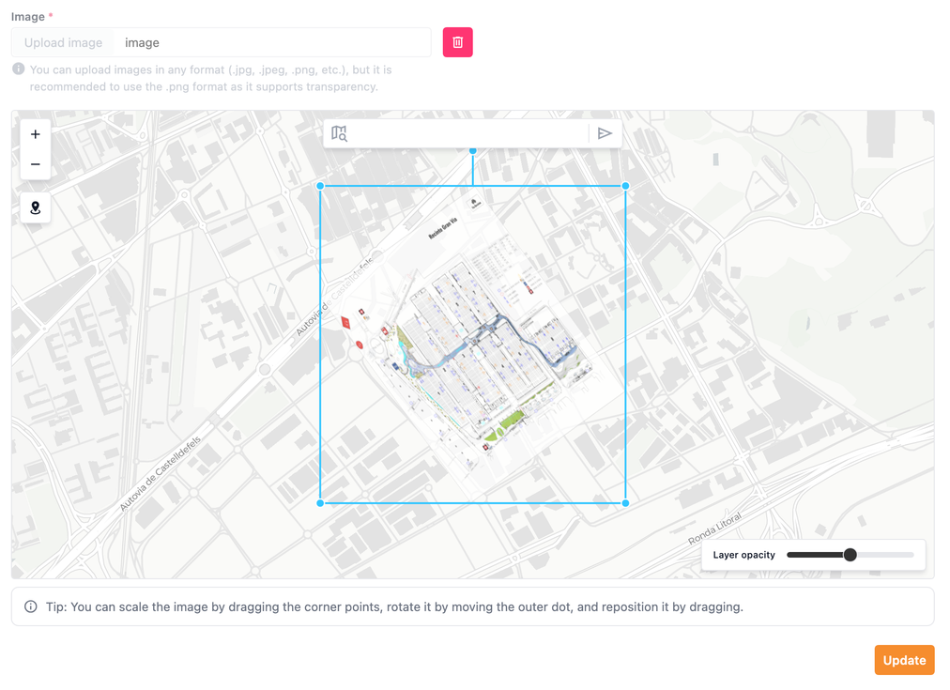Click the info icon beside the upload hint

[19, 69]
